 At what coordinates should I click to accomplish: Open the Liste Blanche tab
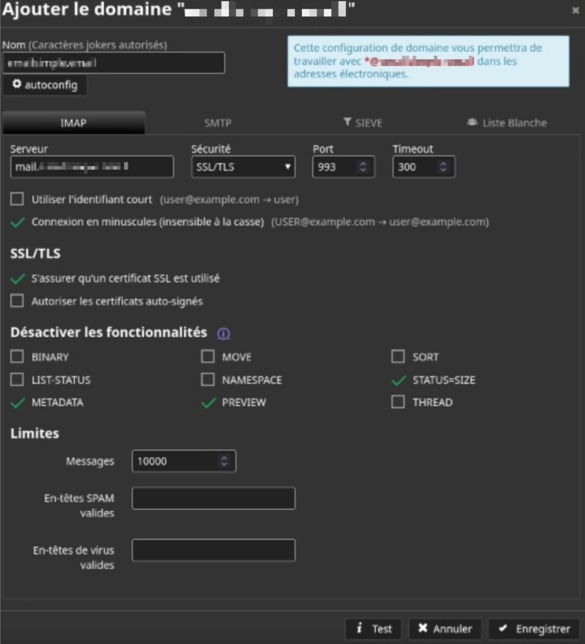tap(507, 123)
